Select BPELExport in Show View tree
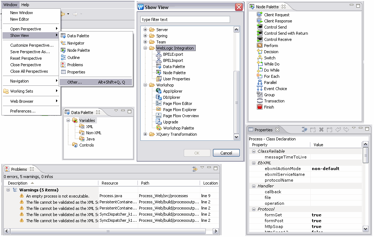Image resolution: width=374 pixels, height=237 pixels. (x=173, y=54)
